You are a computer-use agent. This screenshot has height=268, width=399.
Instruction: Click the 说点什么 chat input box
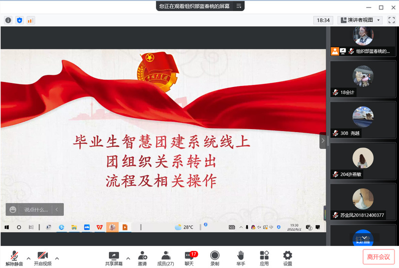click(36, 209)
